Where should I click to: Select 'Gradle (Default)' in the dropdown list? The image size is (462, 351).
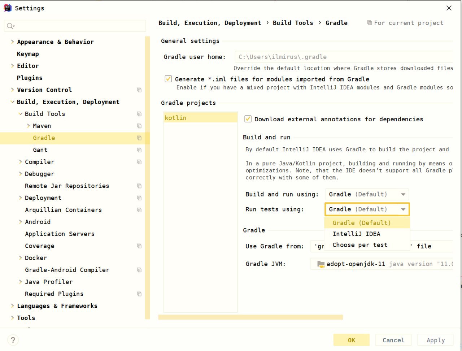click(367, 223)
